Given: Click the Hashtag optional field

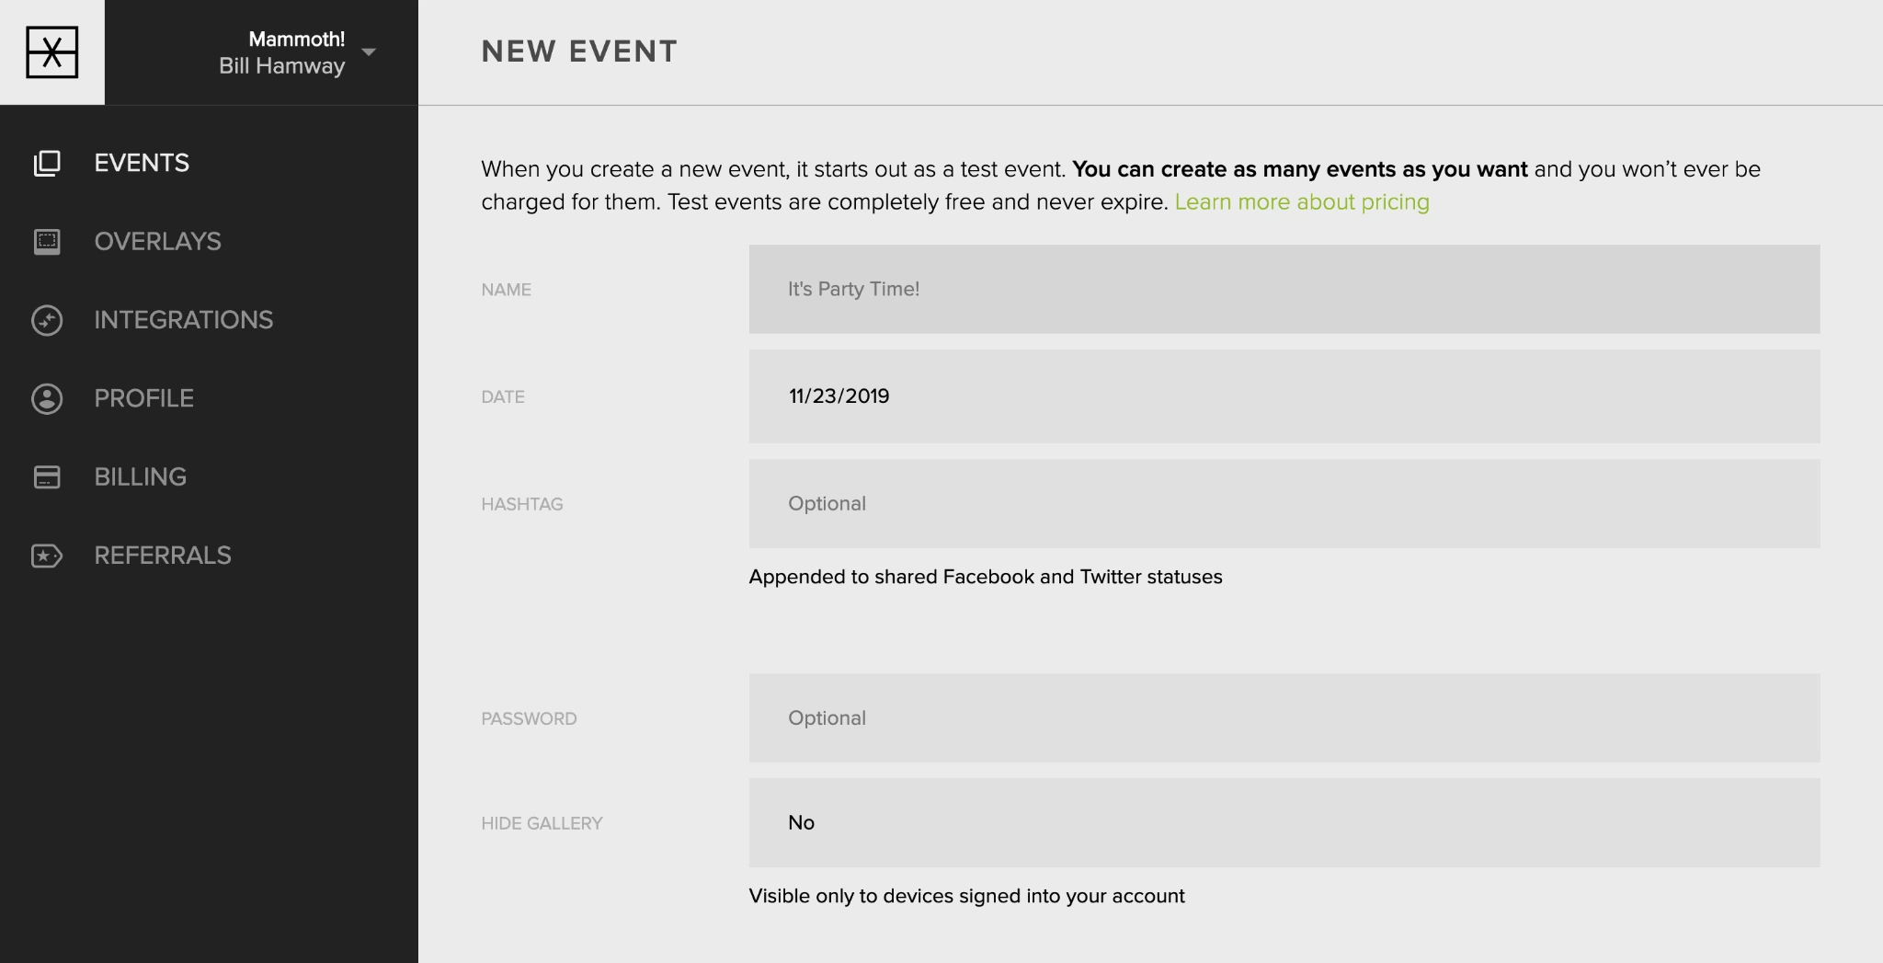Looking at the screenshot, I should click(x=1284, y=504).
